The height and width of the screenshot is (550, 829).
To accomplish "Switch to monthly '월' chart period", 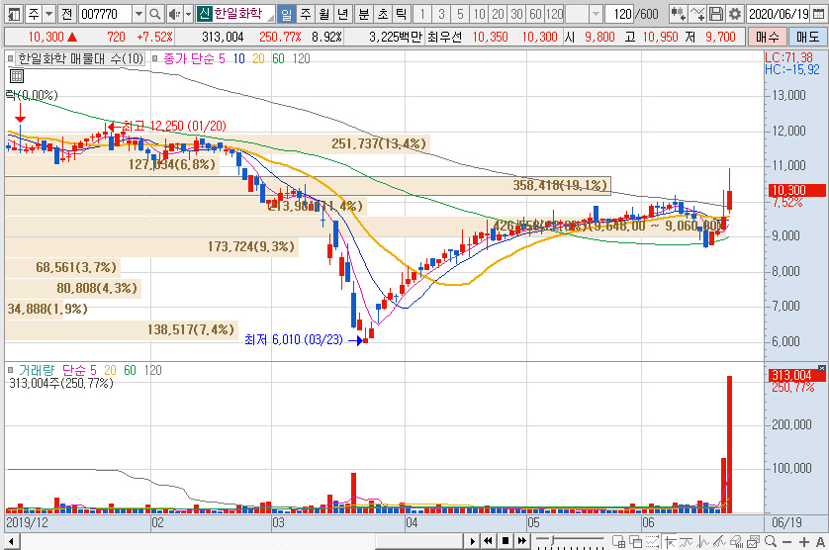I will tap(324, 14).
